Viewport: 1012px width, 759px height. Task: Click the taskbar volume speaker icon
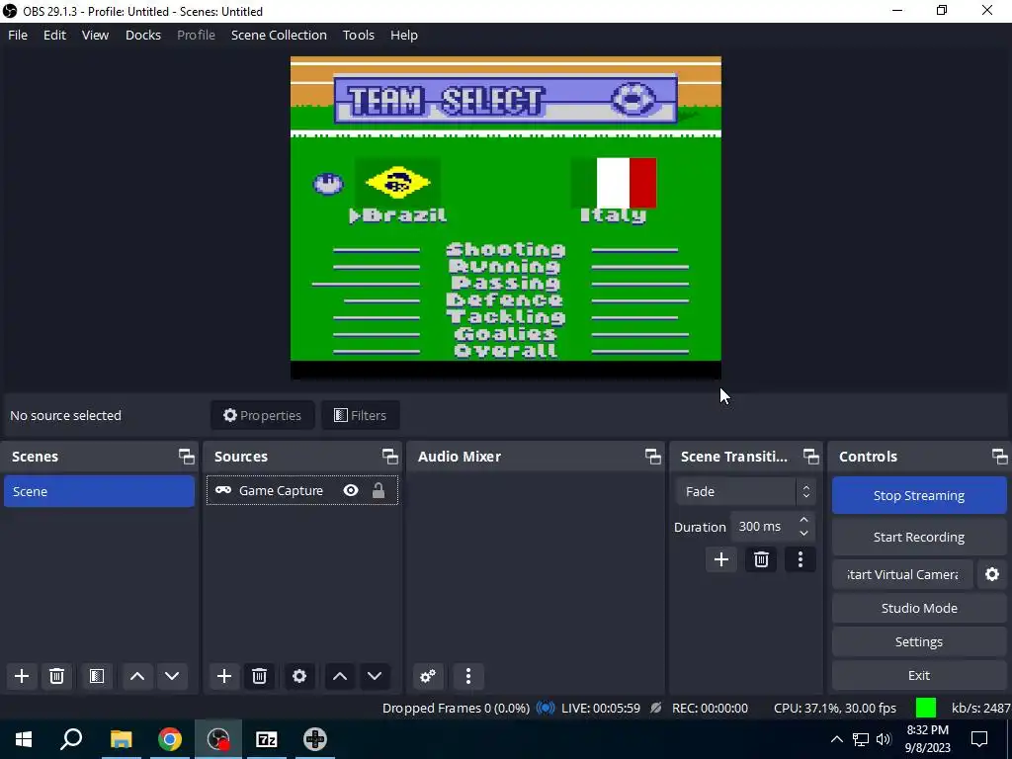[x=884, y=739]
